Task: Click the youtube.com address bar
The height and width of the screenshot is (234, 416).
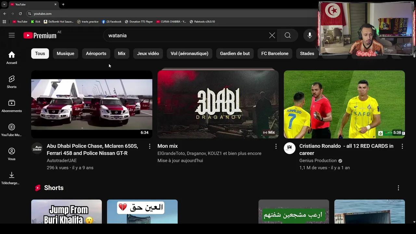Action: pyautogui.click(x=172, y=14)
